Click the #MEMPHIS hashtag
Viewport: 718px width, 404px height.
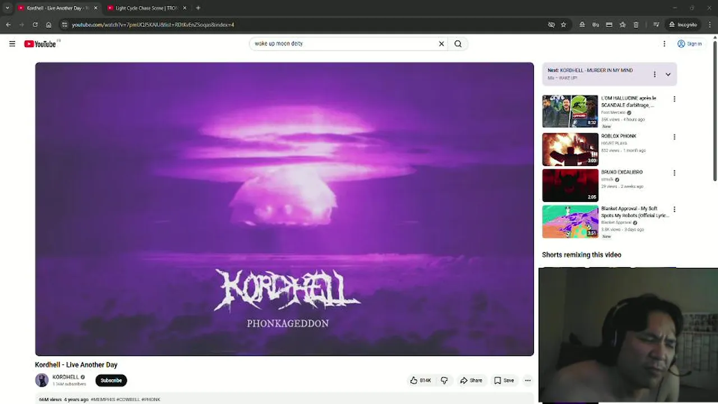(x=103, y=400)
